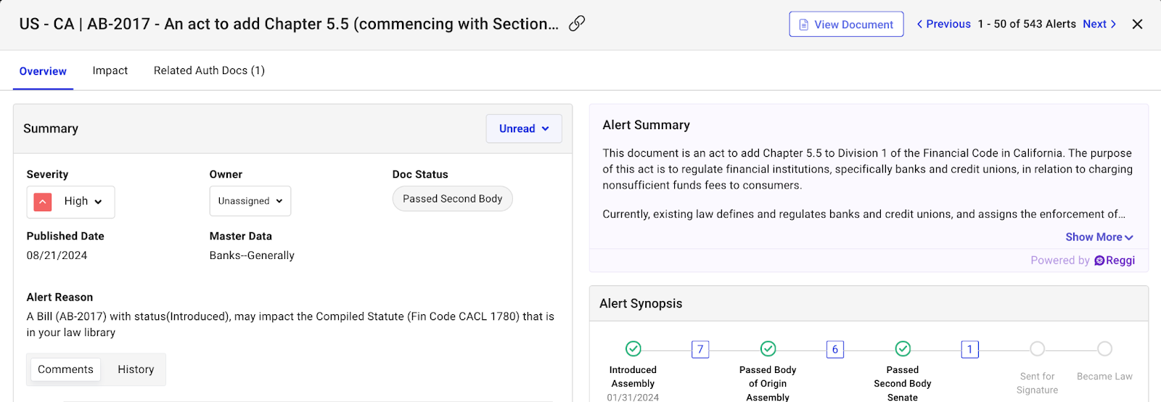
Task: Open the Unread status dropdown
Action: click(x=524, y=128)
